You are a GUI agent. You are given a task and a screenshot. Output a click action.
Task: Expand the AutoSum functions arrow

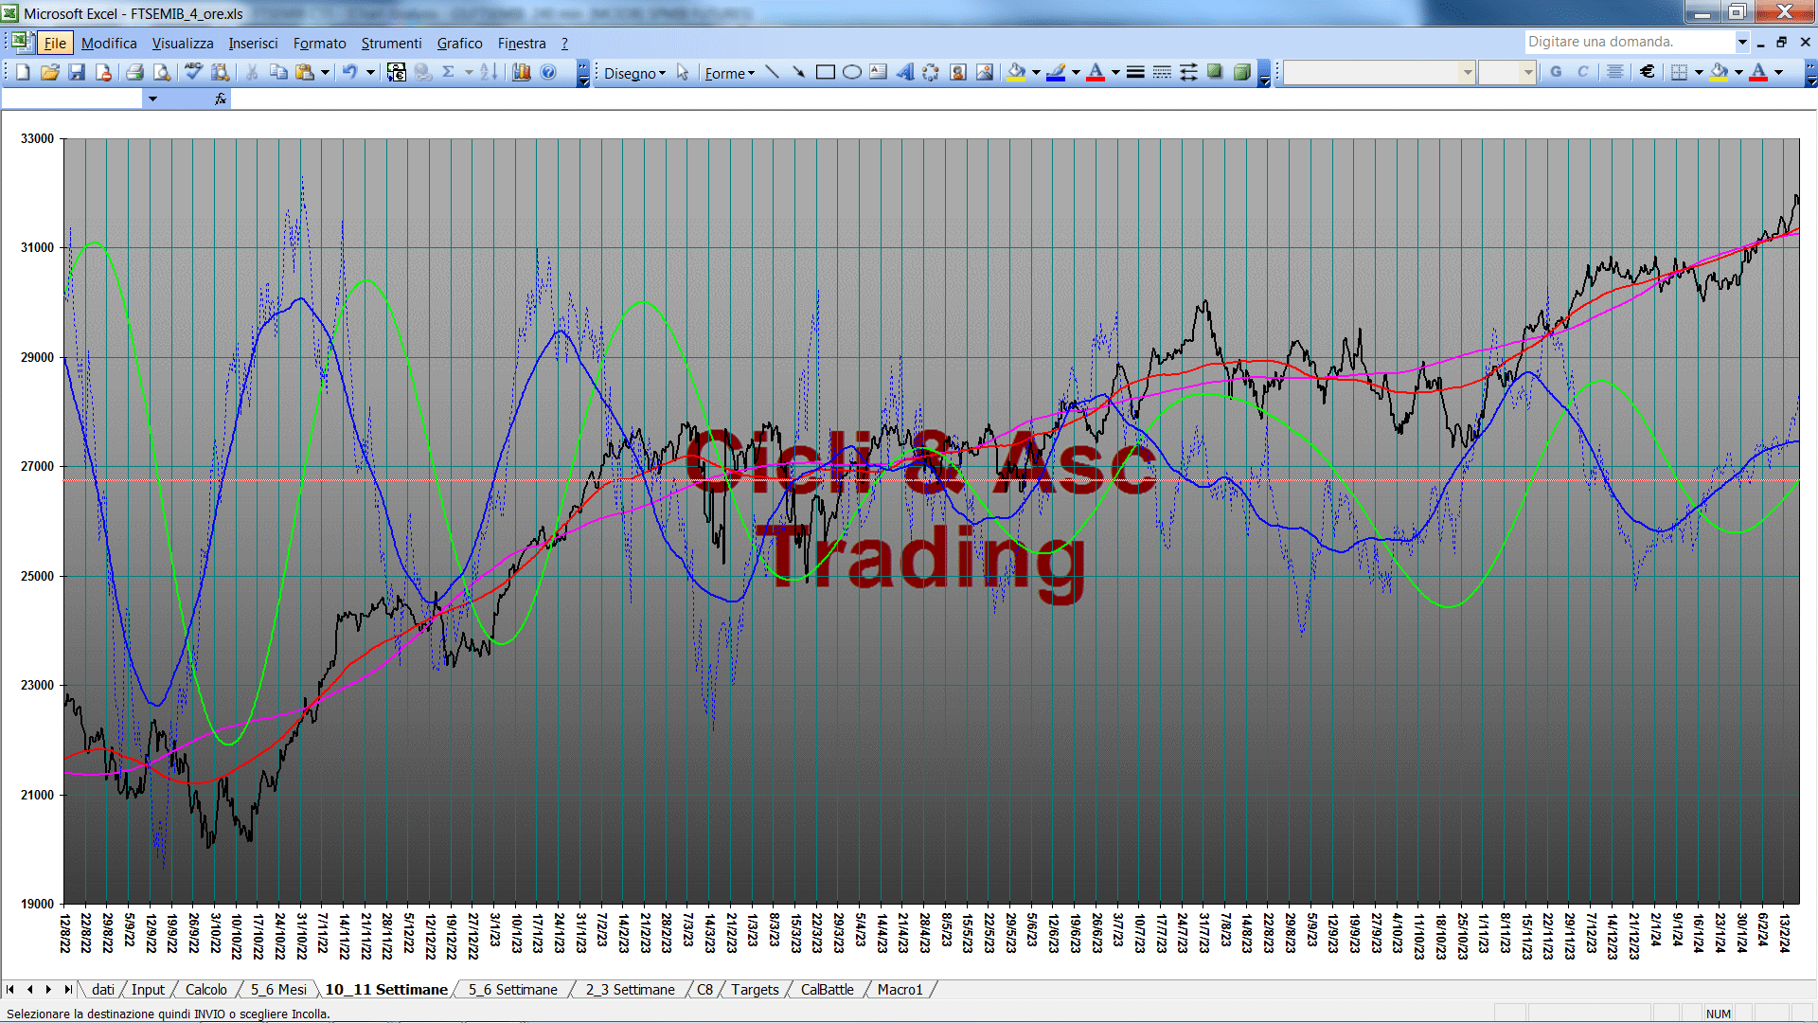click(469, 72)
